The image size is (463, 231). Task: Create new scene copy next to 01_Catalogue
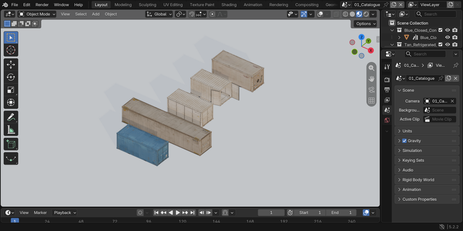coord(394,5)
